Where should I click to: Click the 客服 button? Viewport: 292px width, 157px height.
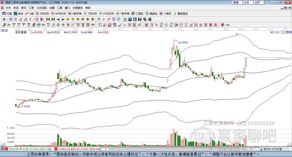point(237,2)
